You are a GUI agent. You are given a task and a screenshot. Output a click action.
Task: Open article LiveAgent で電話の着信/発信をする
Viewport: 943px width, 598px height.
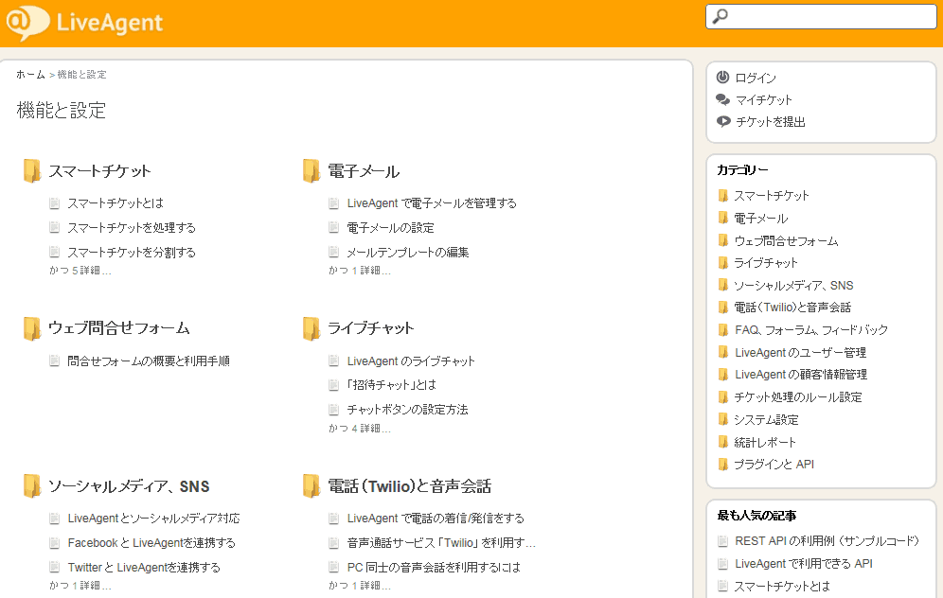click(436, 519)
